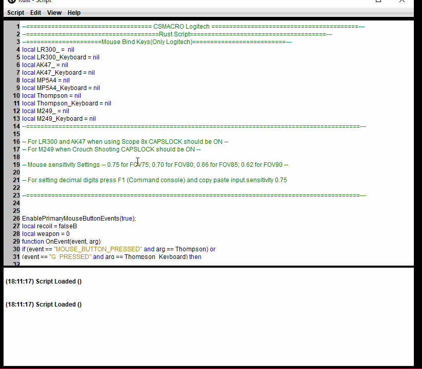The image size is (422, 369).
Task: Click the "MOUSE_BUTTON_PRESSED" string in the code
Action: 98,249
